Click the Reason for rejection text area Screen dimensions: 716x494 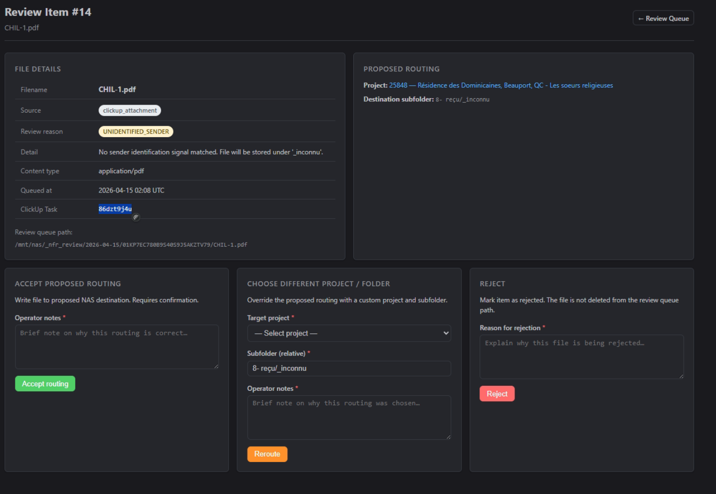coord(581,356)
